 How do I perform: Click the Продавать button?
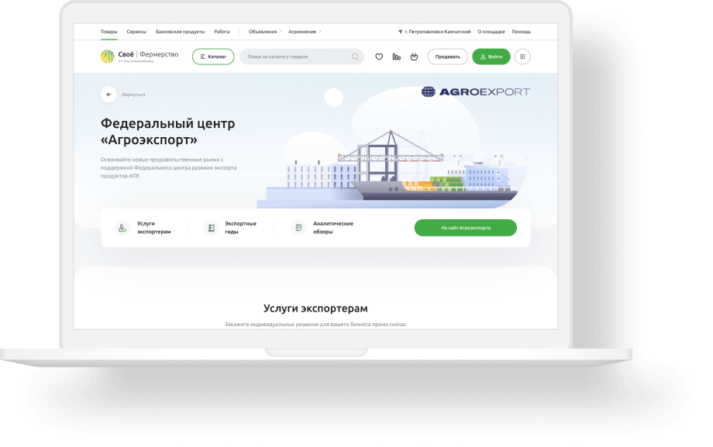coord(447,57)
